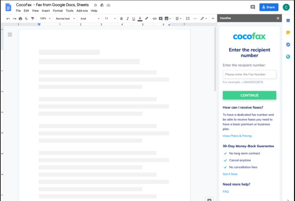Viewport: 295px width, 201px height.
Task: Click the Redo arrow icon
Action: pos(14,18)
